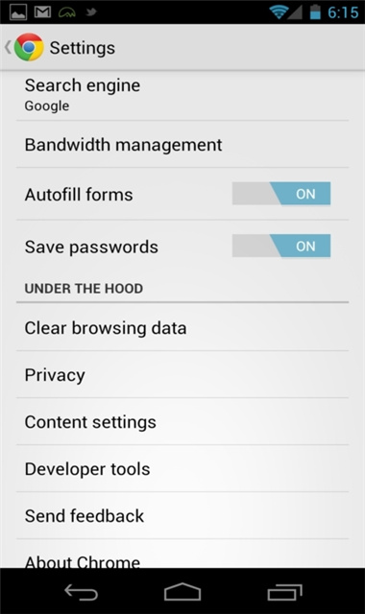
Task: Tap the back chevron beside Chrome logo
Action: click(x=8, y=47)
